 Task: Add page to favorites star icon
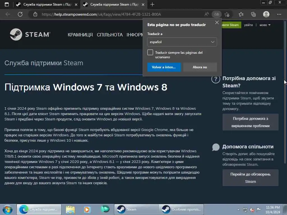(227, 14)
